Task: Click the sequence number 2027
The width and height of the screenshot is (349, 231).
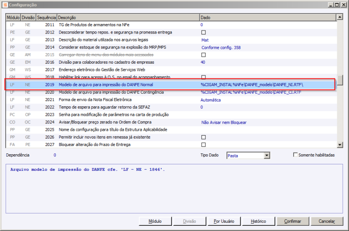Action: pyautogui.click(x=50, y=145)
